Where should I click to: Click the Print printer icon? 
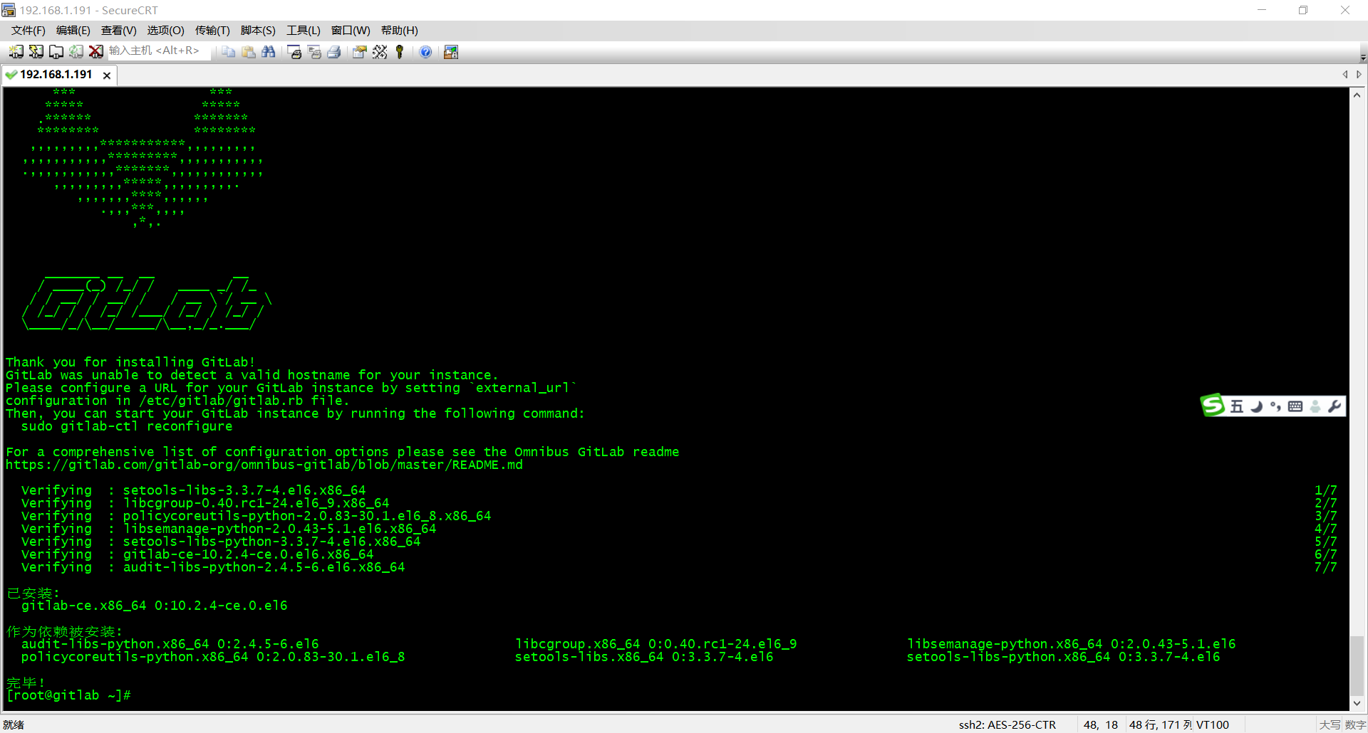tap(334, 51)
